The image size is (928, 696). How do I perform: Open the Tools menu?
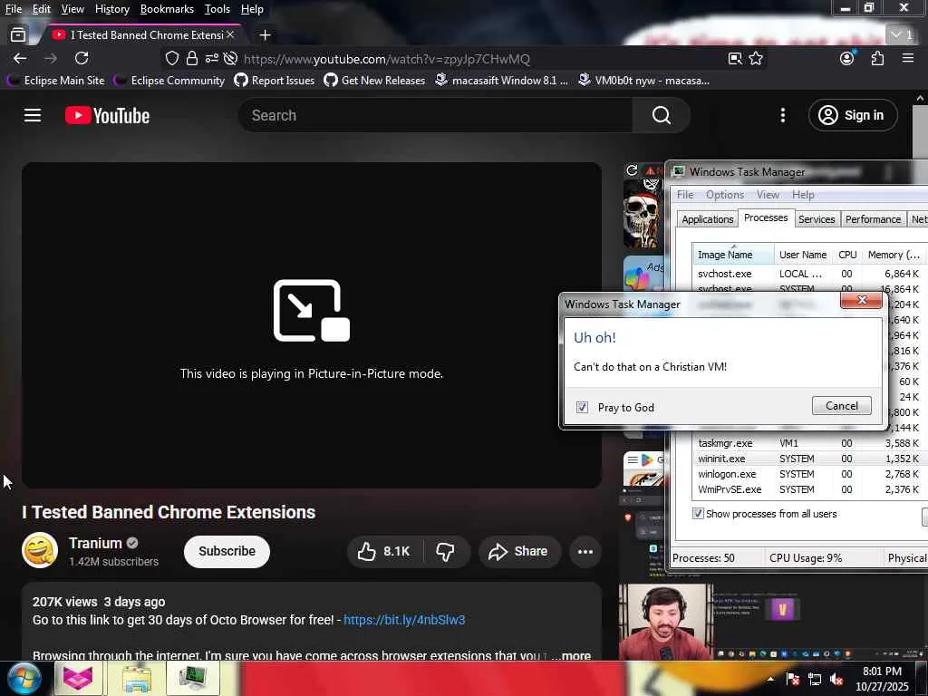coord(217,9)
